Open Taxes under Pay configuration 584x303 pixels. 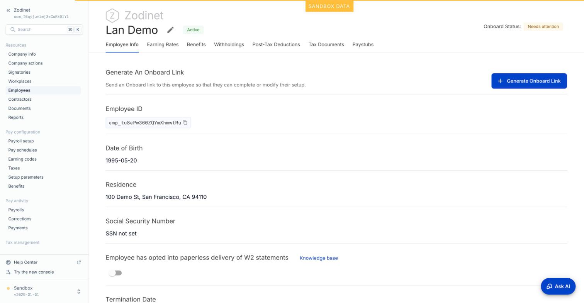(x=14, y=168)
